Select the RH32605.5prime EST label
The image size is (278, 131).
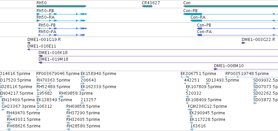[x=83, y=120]
